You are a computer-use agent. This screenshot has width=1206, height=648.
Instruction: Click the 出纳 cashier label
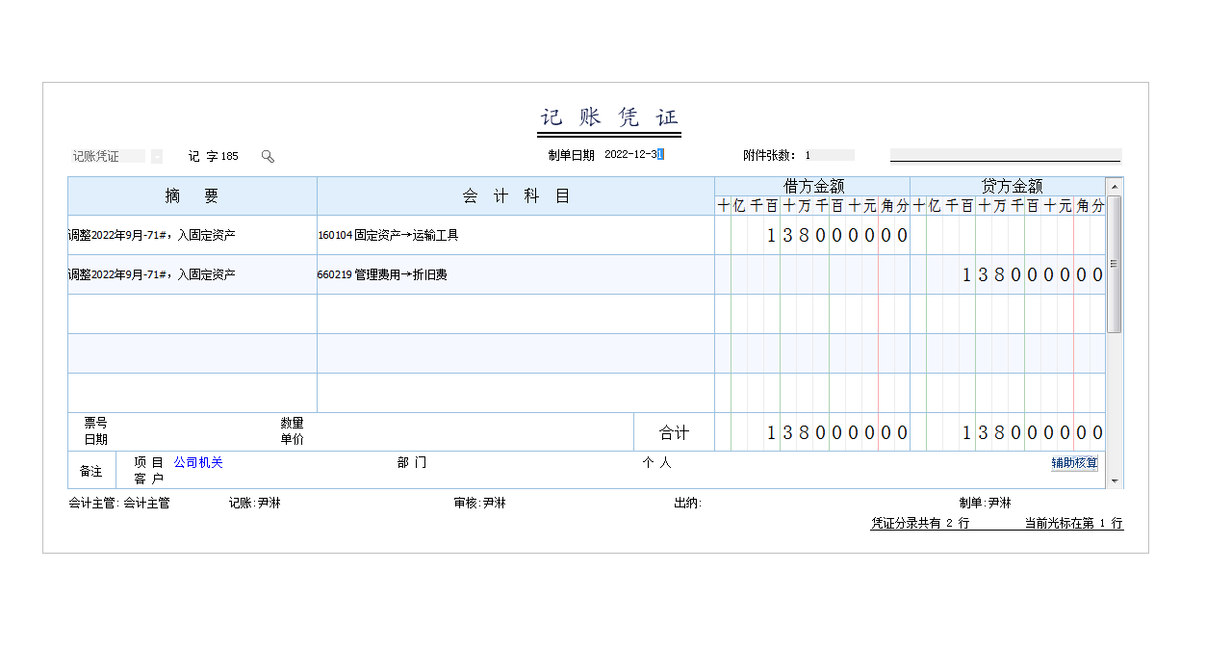tap(687, 503)
